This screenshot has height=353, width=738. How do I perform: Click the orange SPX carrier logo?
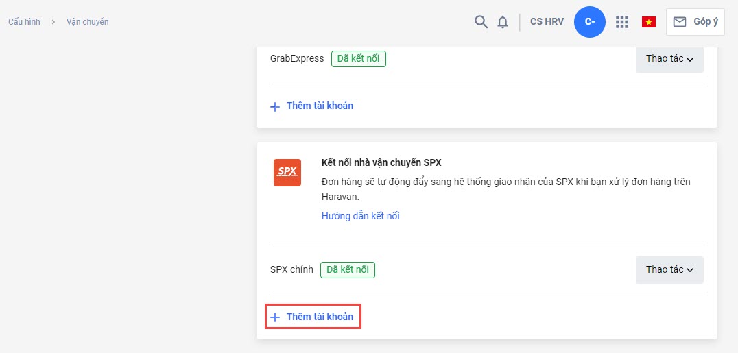pos(287,172)
